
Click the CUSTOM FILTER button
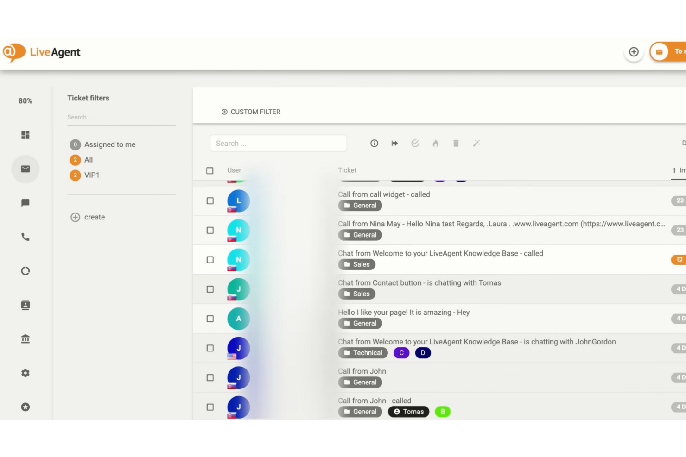click(251, 112)
